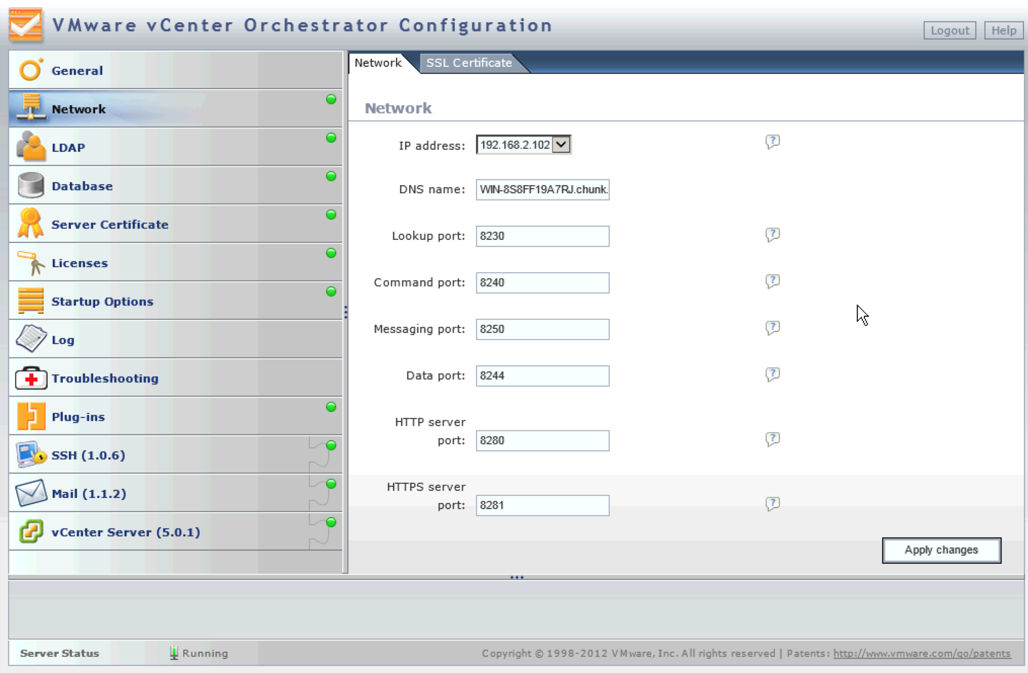Click the vertical sidebar splitter handle
The width and height of the screenshot is (1028, 673).
[345, 312]
